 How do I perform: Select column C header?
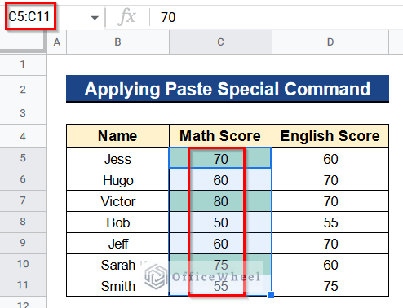tap(220, 42)
